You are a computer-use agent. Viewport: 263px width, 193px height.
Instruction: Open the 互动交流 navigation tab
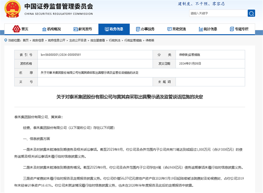pyautogui.click(x=177, y=29)
